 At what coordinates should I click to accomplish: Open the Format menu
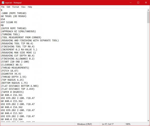pyautogui.click(x=16, y=7)
